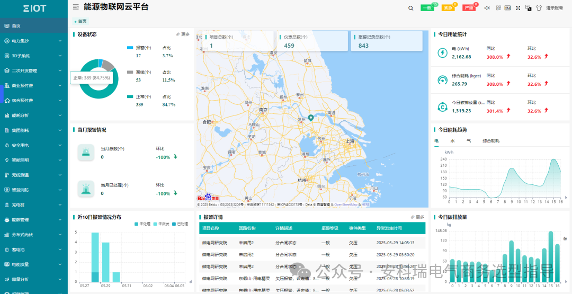
Task: Expand the 电能质量 menu chevron
Action: point(60,264)
